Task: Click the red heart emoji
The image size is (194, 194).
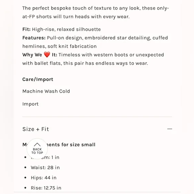Action: tap(47, 55)
